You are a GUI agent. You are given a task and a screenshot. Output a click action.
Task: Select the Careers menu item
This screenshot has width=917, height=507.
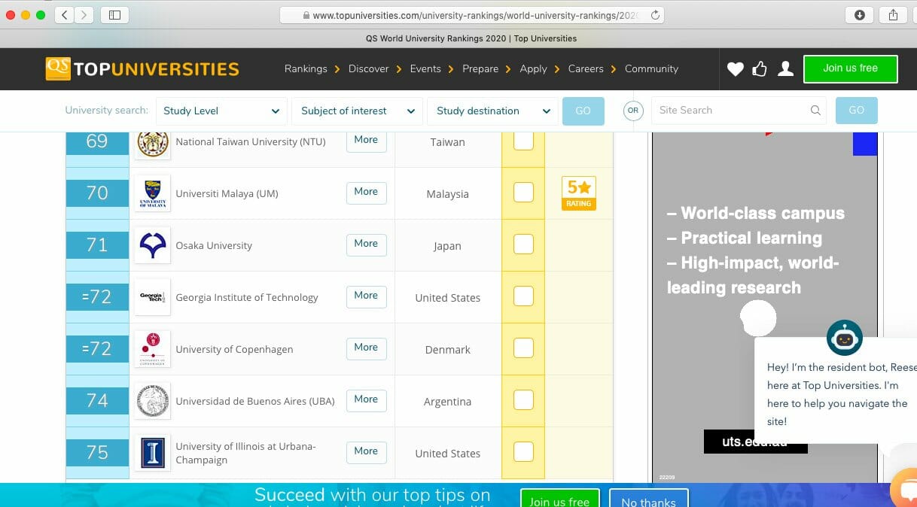[586, 68]
